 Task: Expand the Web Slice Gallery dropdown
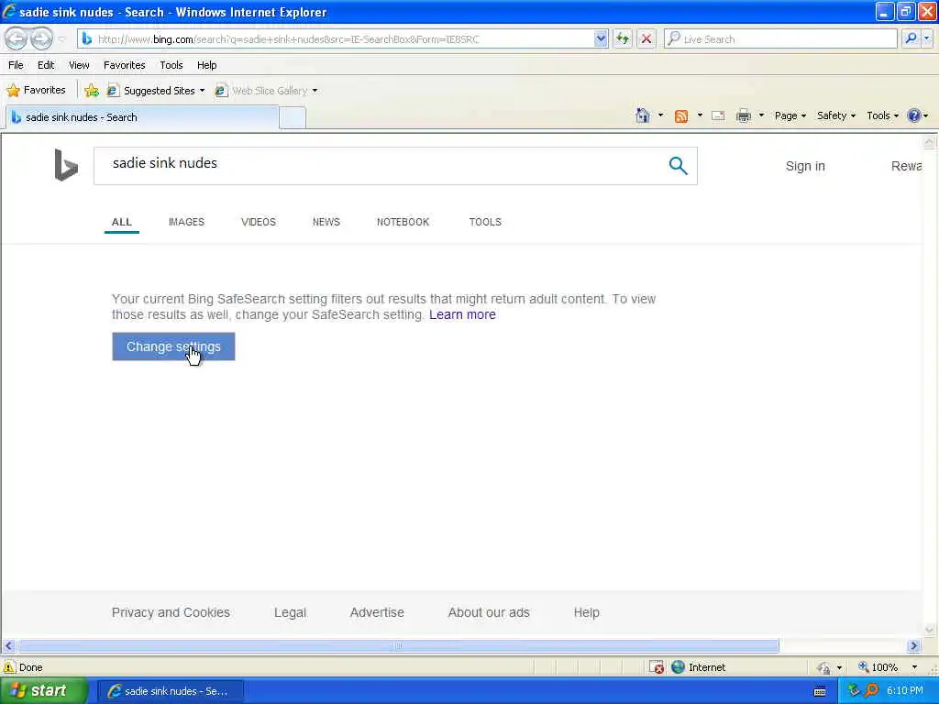tap(315, 91)
